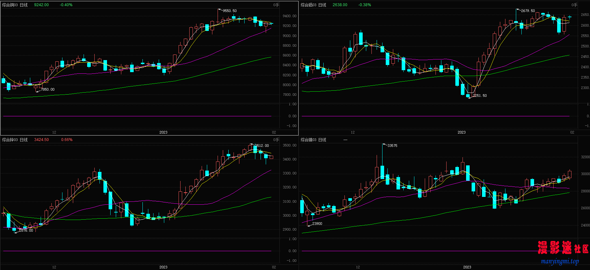Click the 2638.00 latest price on aluminium chart
This screenshot has width=590, height=270.
click(340, 5)
